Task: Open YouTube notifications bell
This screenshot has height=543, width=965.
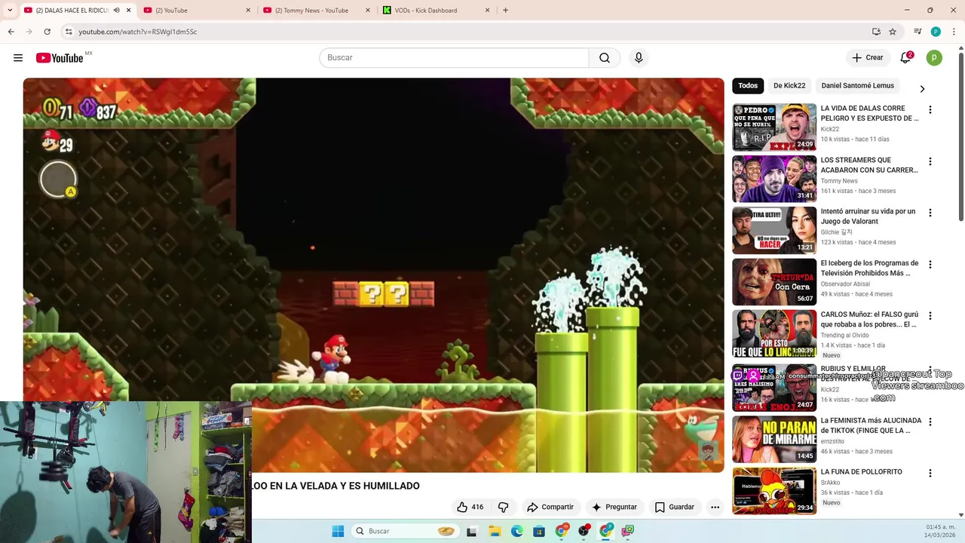Action: tap(905, 58)
